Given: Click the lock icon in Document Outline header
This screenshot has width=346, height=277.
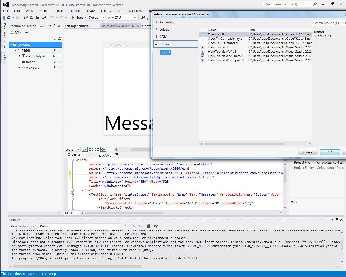Looking at the screenshot, I should click(x=60, y=39).
